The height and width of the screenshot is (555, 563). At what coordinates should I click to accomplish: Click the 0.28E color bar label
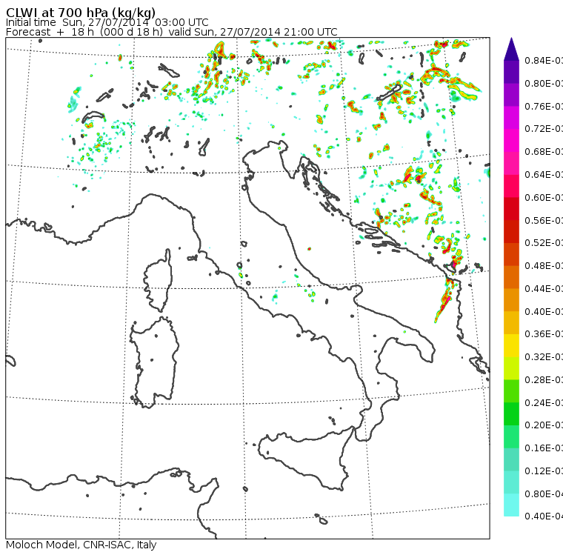[544, 379]
